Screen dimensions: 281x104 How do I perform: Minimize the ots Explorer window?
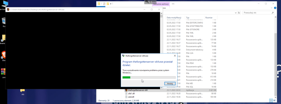[x=258, y=4]
